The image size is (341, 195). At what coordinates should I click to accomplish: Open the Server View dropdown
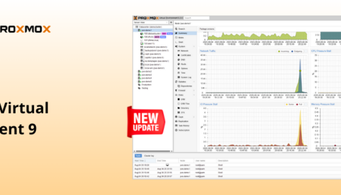[151, 22]
